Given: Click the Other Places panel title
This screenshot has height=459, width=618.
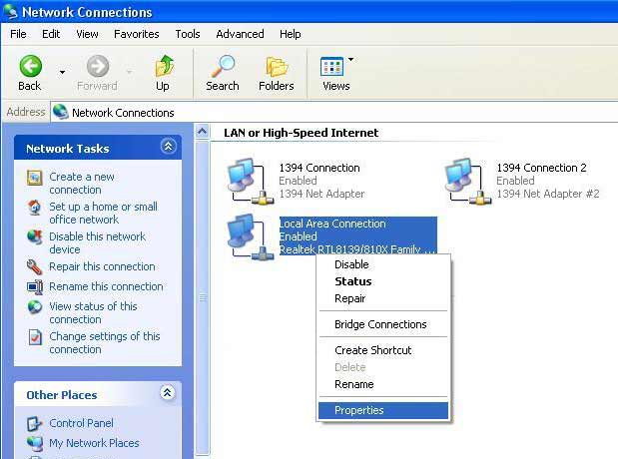Looking at the screenshot, I should click(62, 395).
